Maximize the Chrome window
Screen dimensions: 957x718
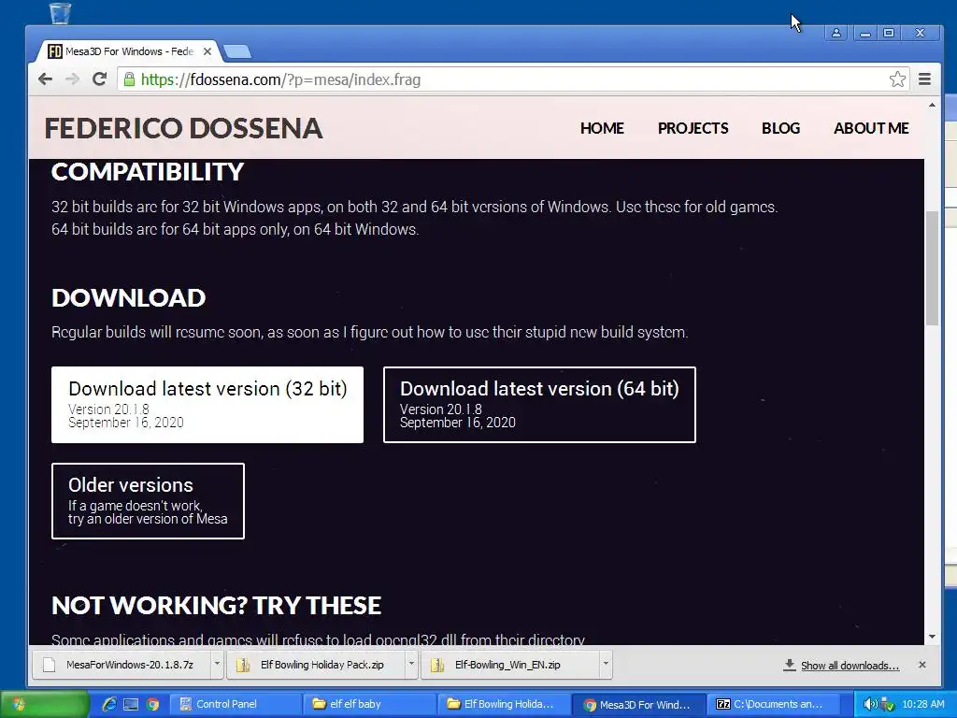pyautogui.click(x=890, y=33)
